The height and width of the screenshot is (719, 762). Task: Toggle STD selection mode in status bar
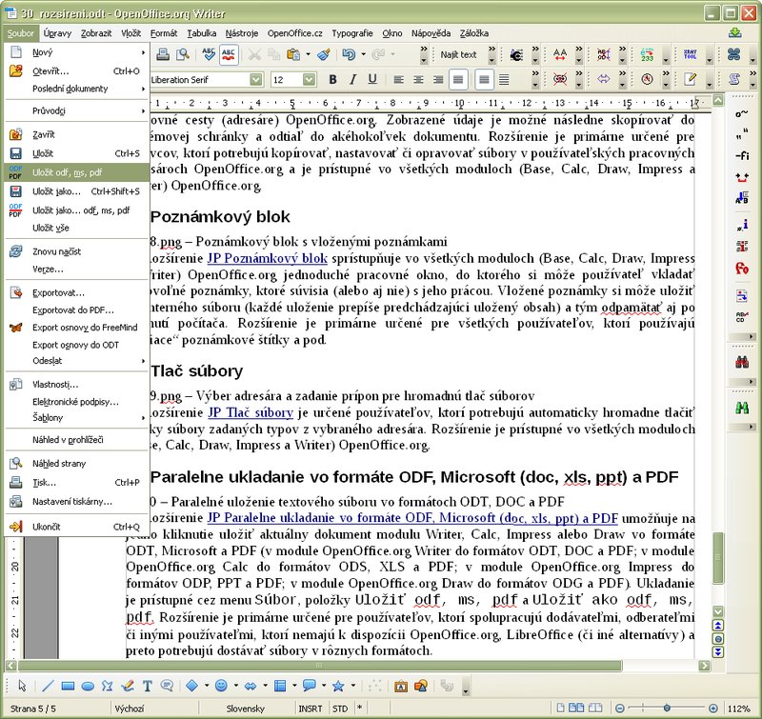click(340, 709)
